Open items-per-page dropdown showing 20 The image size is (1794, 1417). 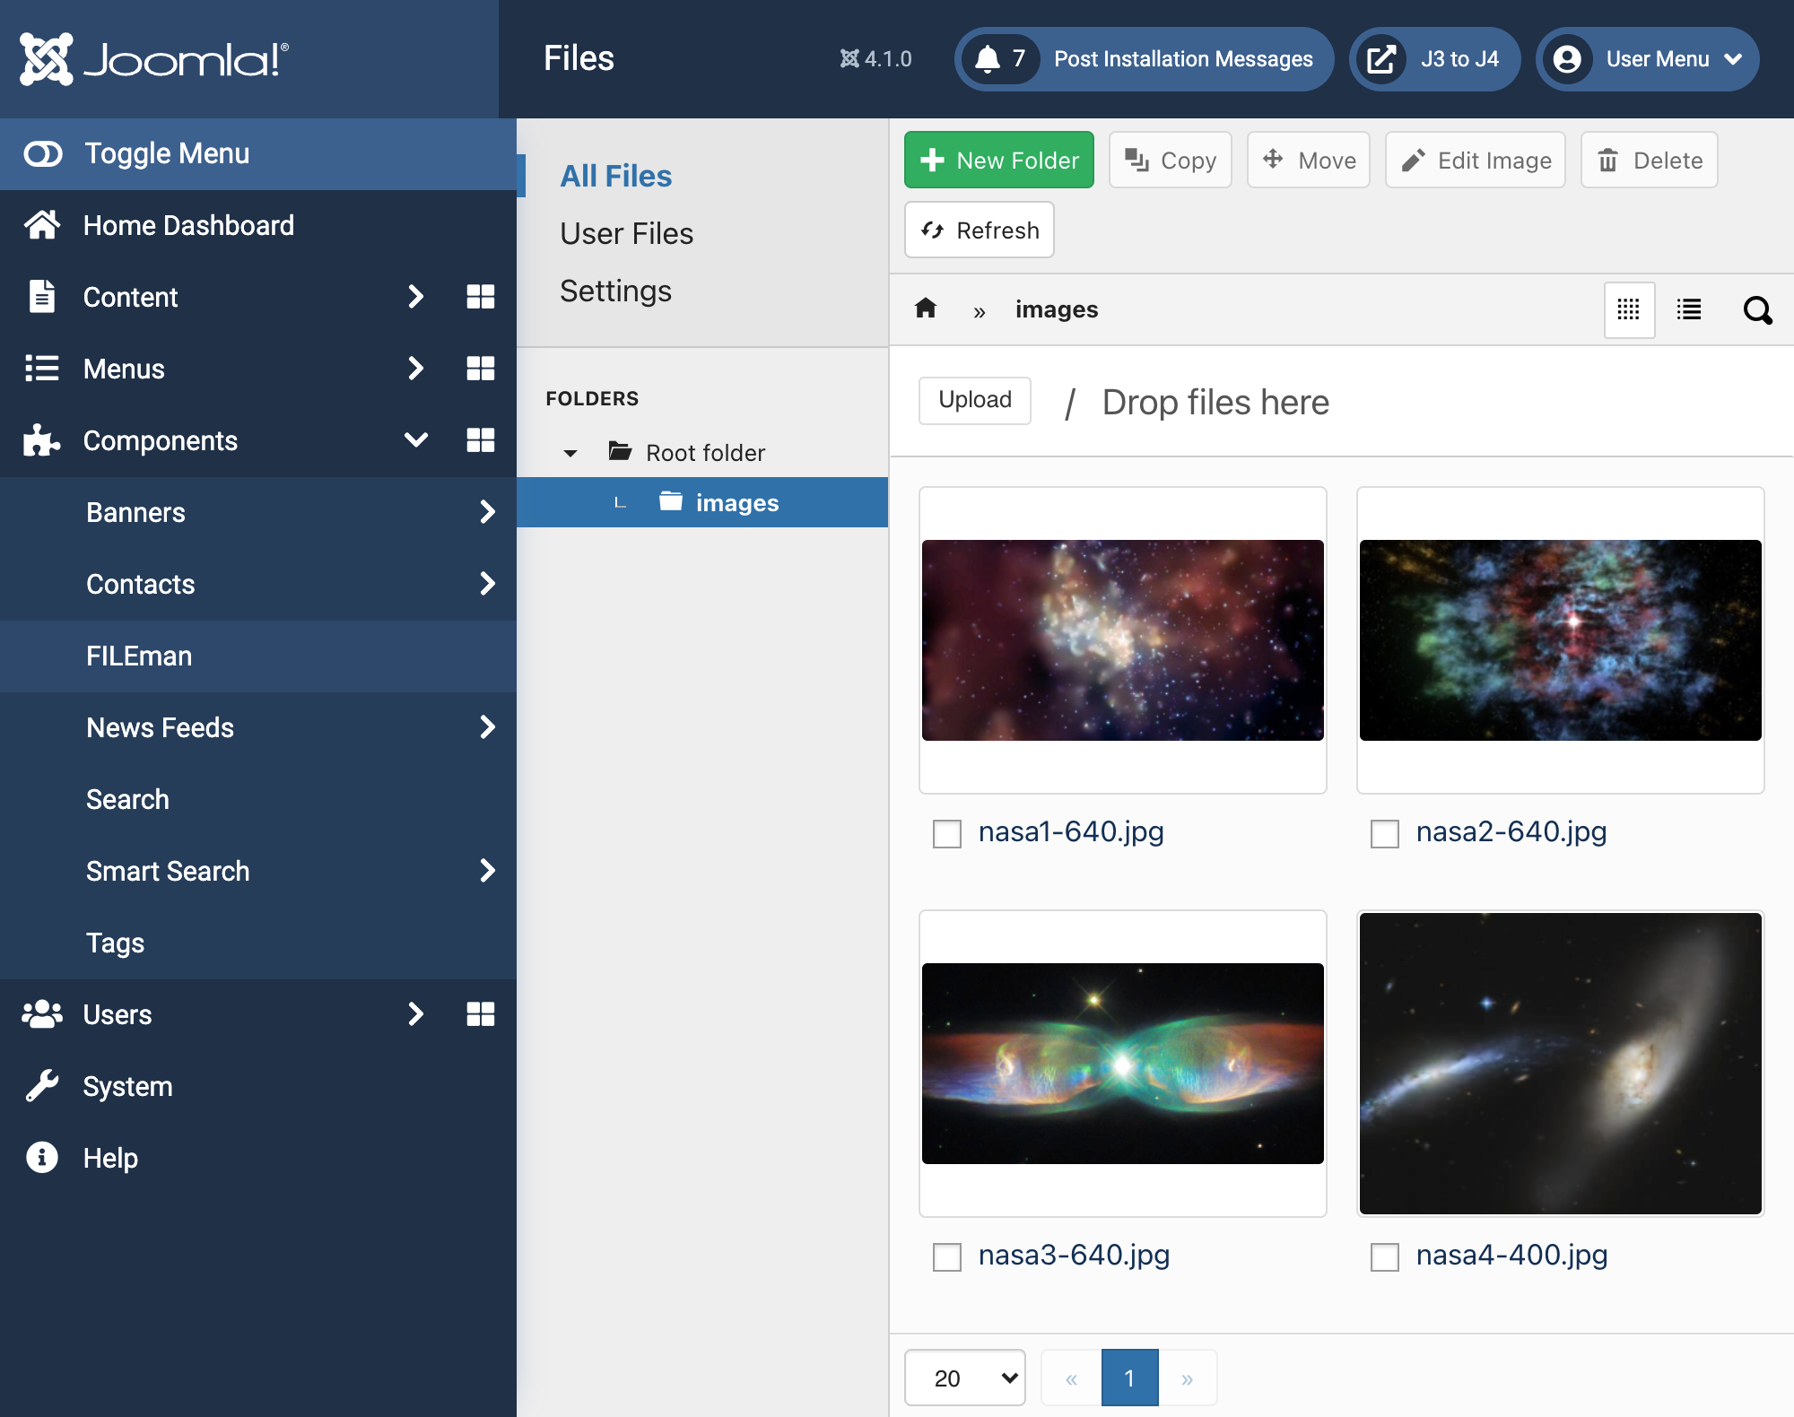pos(965,1378)
